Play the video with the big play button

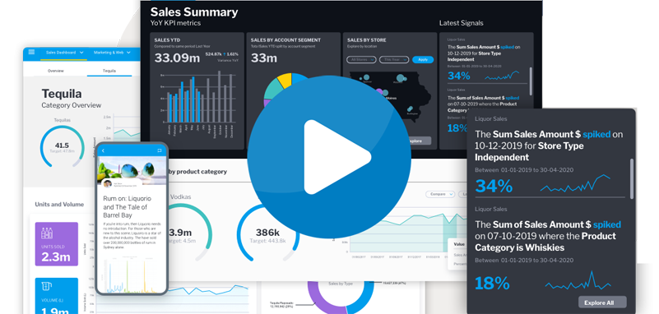tap(329, 158)
